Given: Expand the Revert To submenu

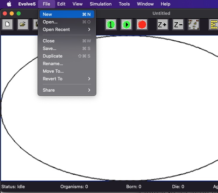Looking at the screenshot, I should click(67, 79).
